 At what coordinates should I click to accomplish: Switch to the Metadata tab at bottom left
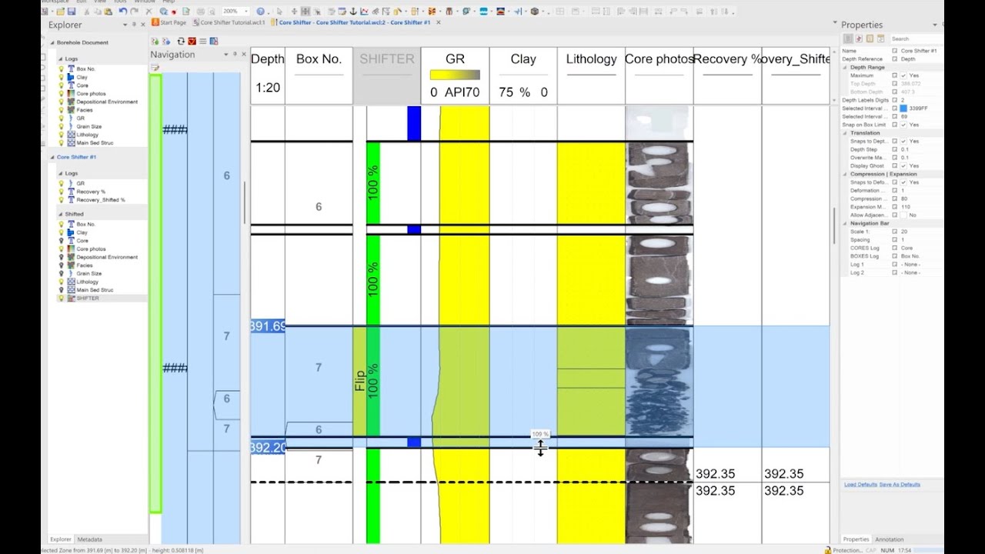[89, 539]
